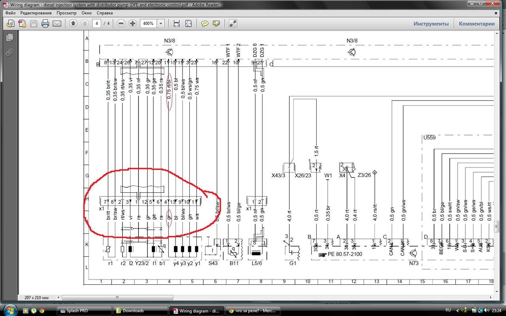Click the Print document icon

[x=45, y=24]
